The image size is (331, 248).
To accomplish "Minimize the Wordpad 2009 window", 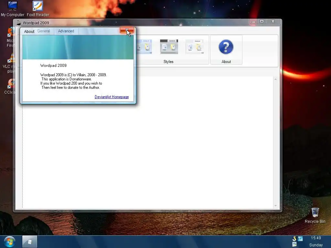I will point(254,22).
